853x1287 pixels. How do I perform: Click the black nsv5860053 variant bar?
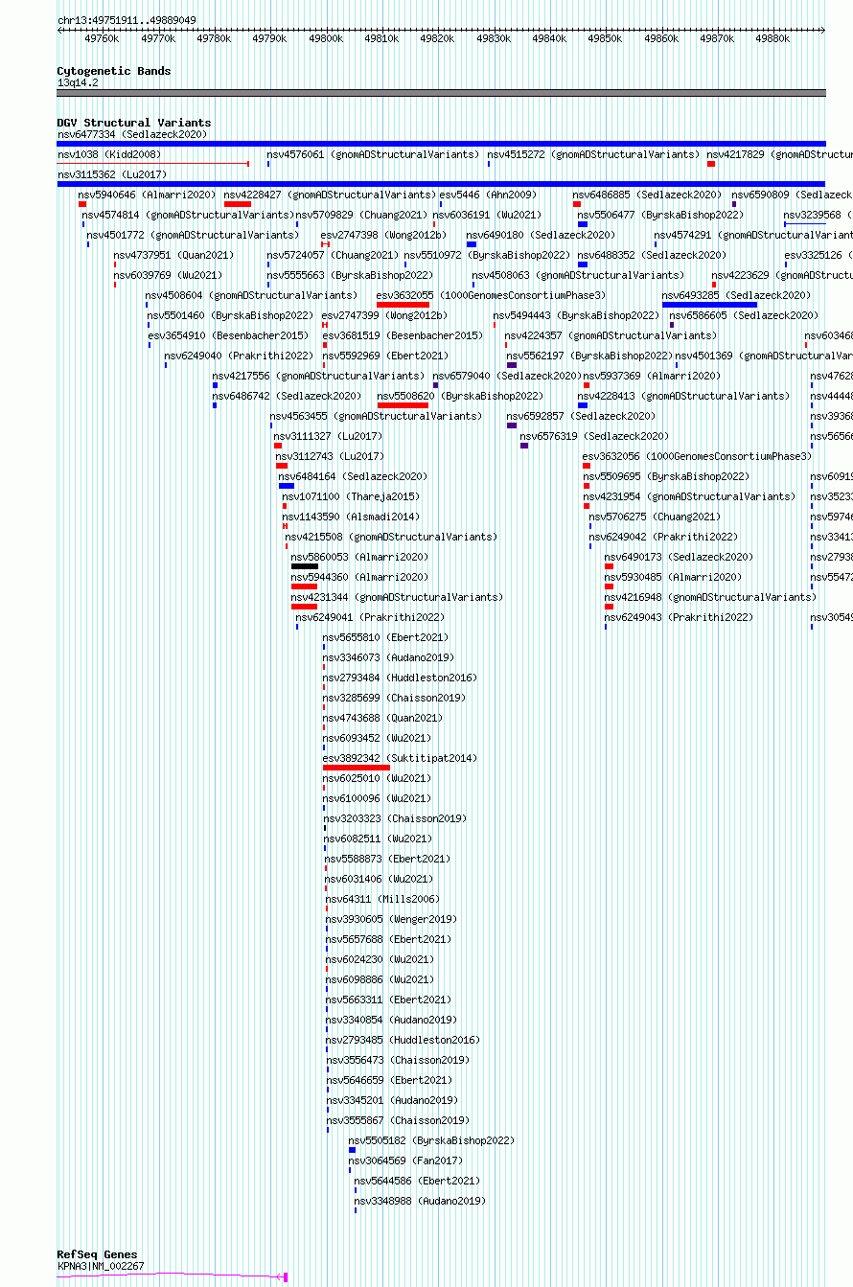[305, 566]
